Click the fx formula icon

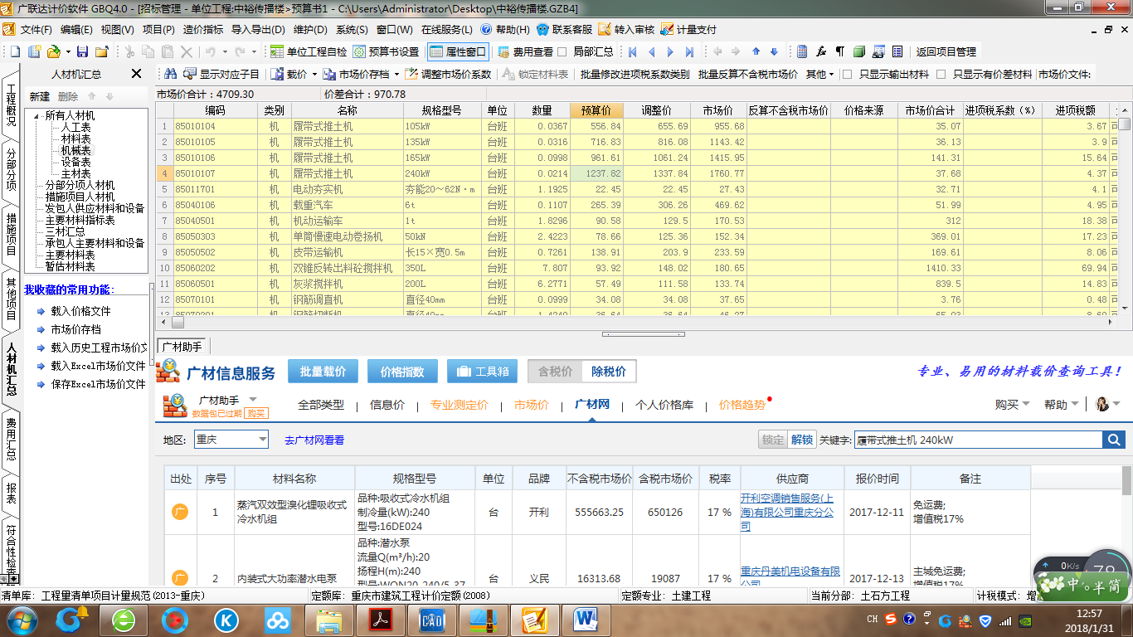[x=821, y=51]
